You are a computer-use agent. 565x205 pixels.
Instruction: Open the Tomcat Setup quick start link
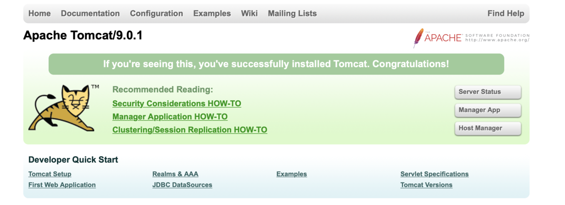coord(50,175)
